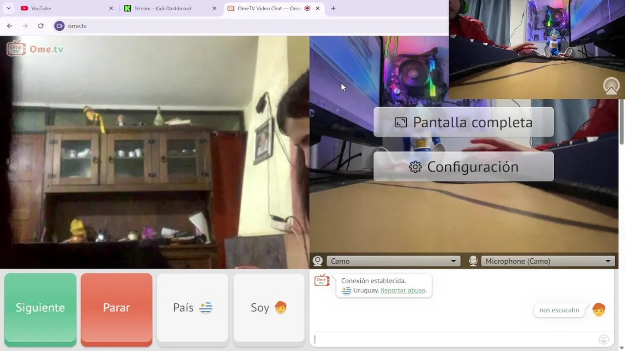
Task: Click Pantalla completa overlay button
Action: (x=463, y=122)
